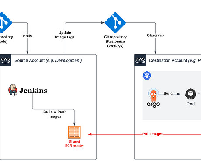This screenshot has height=168, width=201.
Task: Click the Argo octopus mascot icon
Action: pos(153,95)
